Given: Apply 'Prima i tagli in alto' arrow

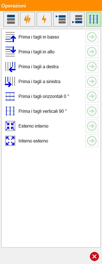Looking at the screenshot, I should point(92,52).
